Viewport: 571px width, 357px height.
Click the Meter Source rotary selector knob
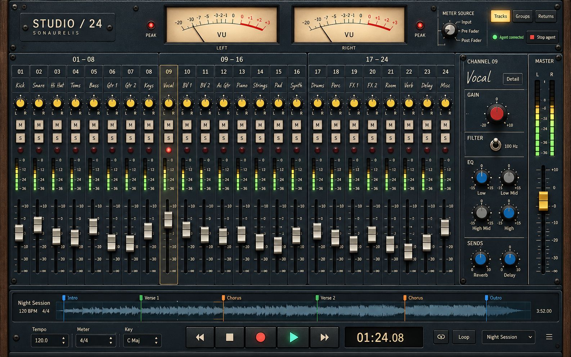(x=449, y=30)
